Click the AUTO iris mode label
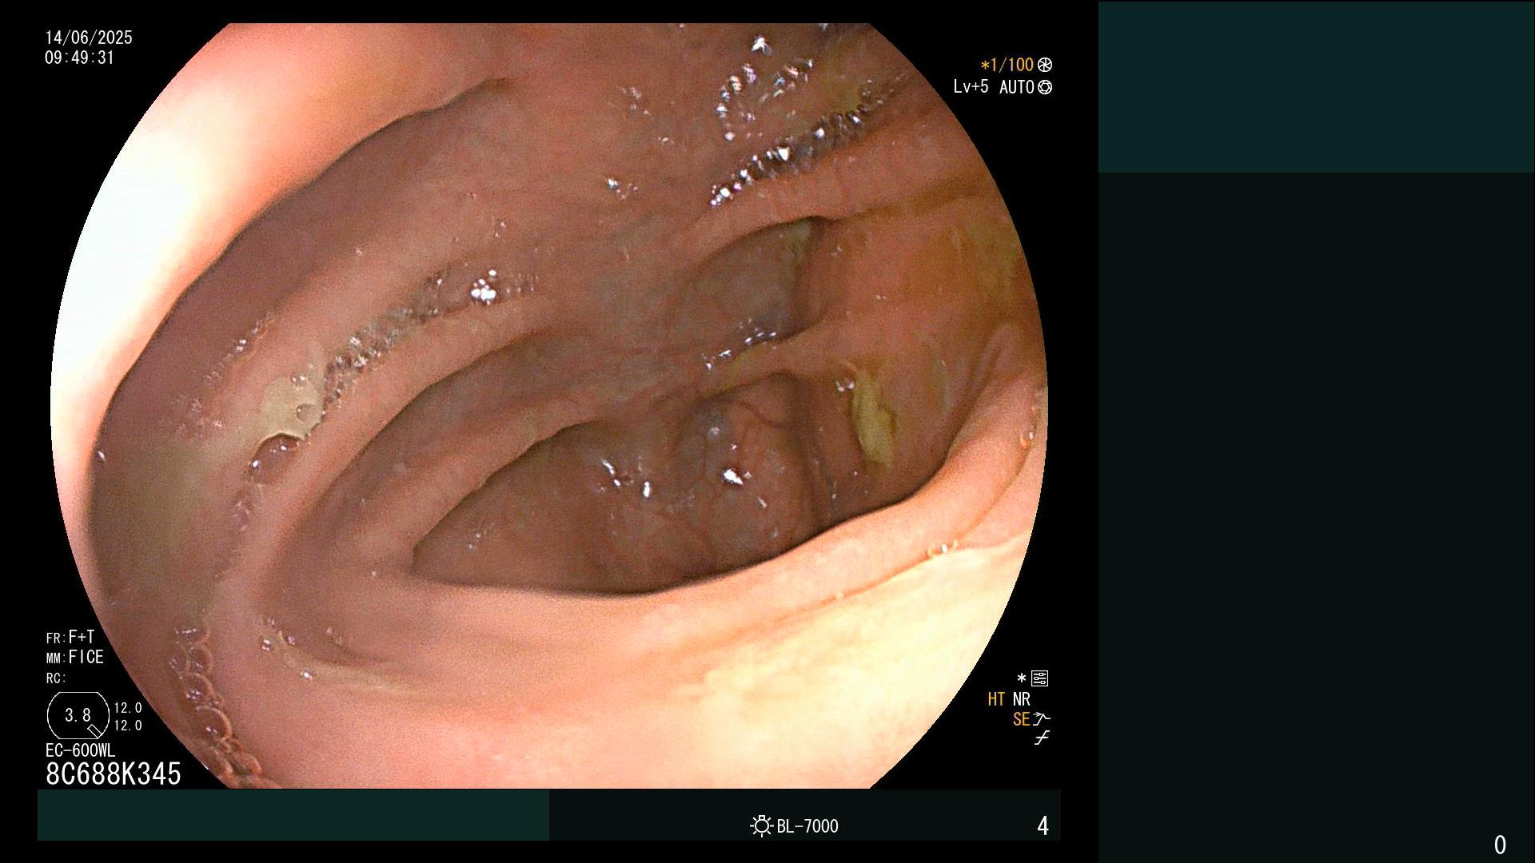The image size is (1535, 863). pos(1016,87)
